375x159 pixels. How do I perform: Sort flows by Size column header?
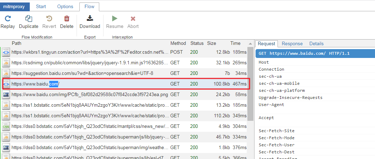click(x=211, y=43)
